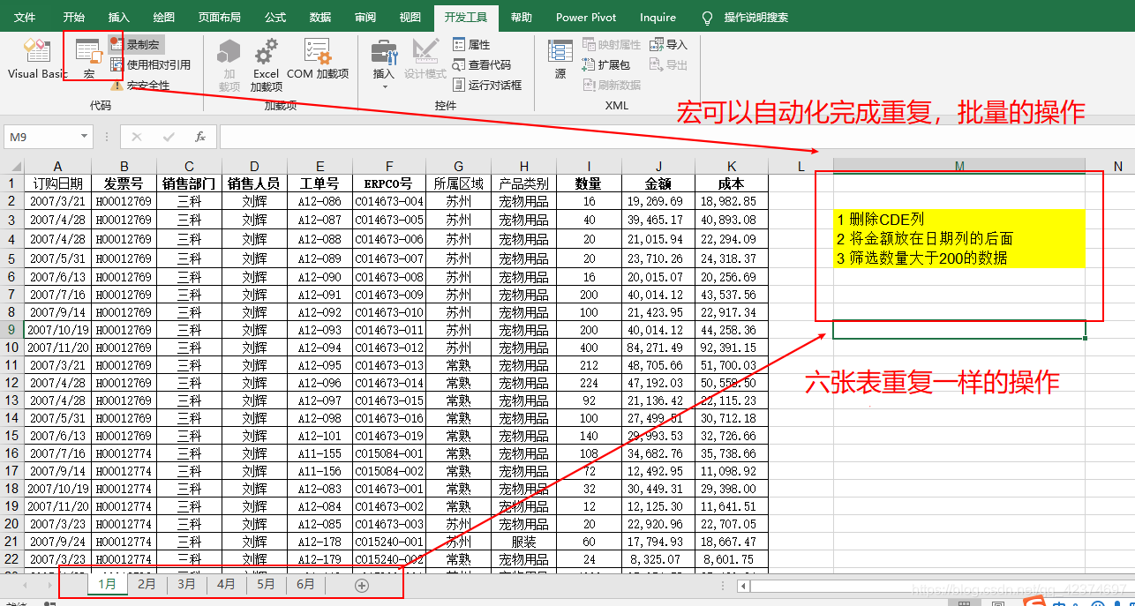Viewport: 1135px width, 606px height.
Task: Open the Name Box dropdown arrow
Action: [84, 137]
